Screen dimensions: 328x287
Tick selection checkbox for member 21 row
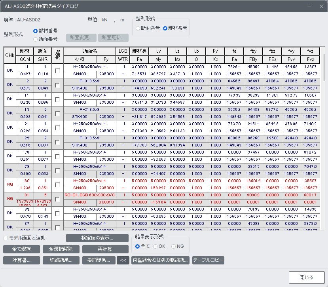pyautogui.click(x=57, y=128)
